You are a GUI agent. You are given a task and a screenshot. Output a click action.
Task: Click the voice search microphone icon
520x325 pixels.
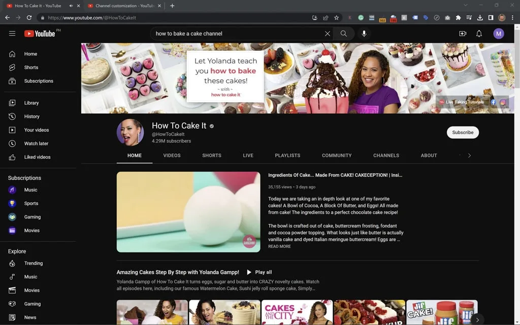click(x=364, y=34)
